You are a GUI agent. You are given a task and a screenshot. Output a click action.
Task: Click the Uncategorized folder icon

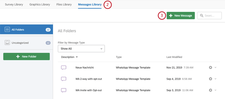pos(7,43)
